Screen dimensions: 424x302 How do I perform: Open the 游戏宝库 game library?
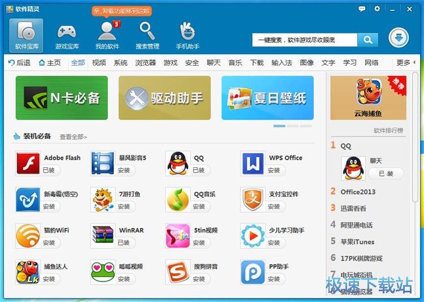click(x=67, y=37)
